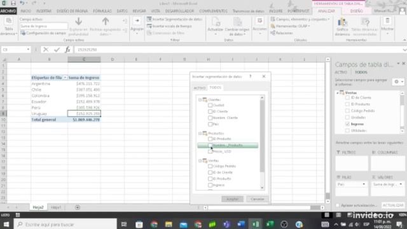This screenshot has height=229, width=407.
Task: Open Chrome from the taskbar
Action: [154, 224]
